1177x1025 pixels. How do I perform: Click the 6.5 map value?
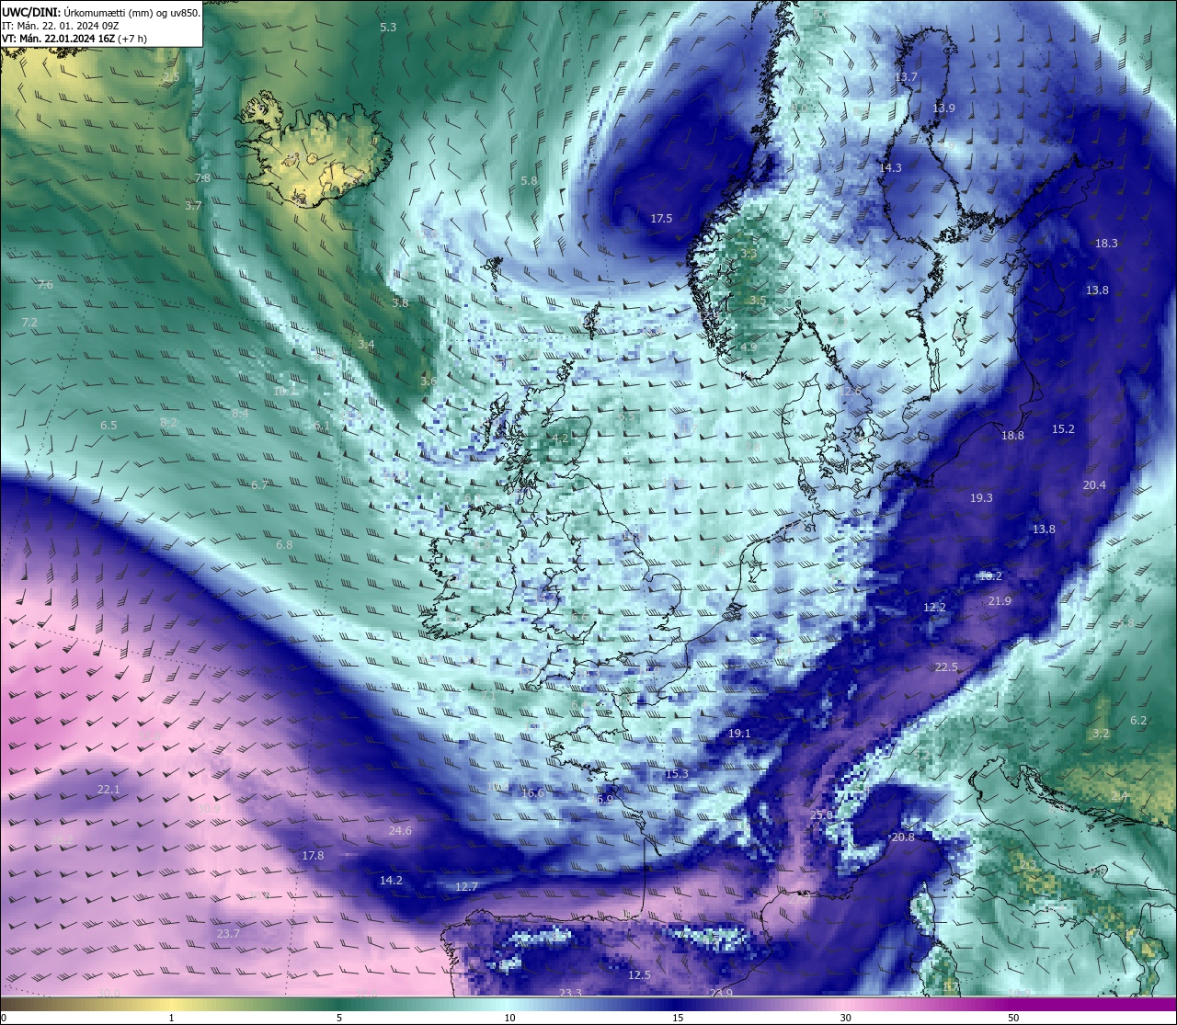(109, 426)
